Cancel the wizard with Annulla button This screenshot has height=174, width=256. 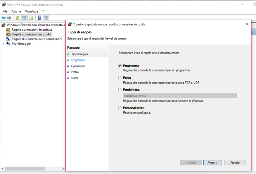[x=235, y=163]
